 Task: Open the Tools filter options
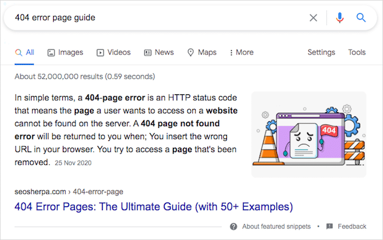pyautogui.click(x=357, y=53)
